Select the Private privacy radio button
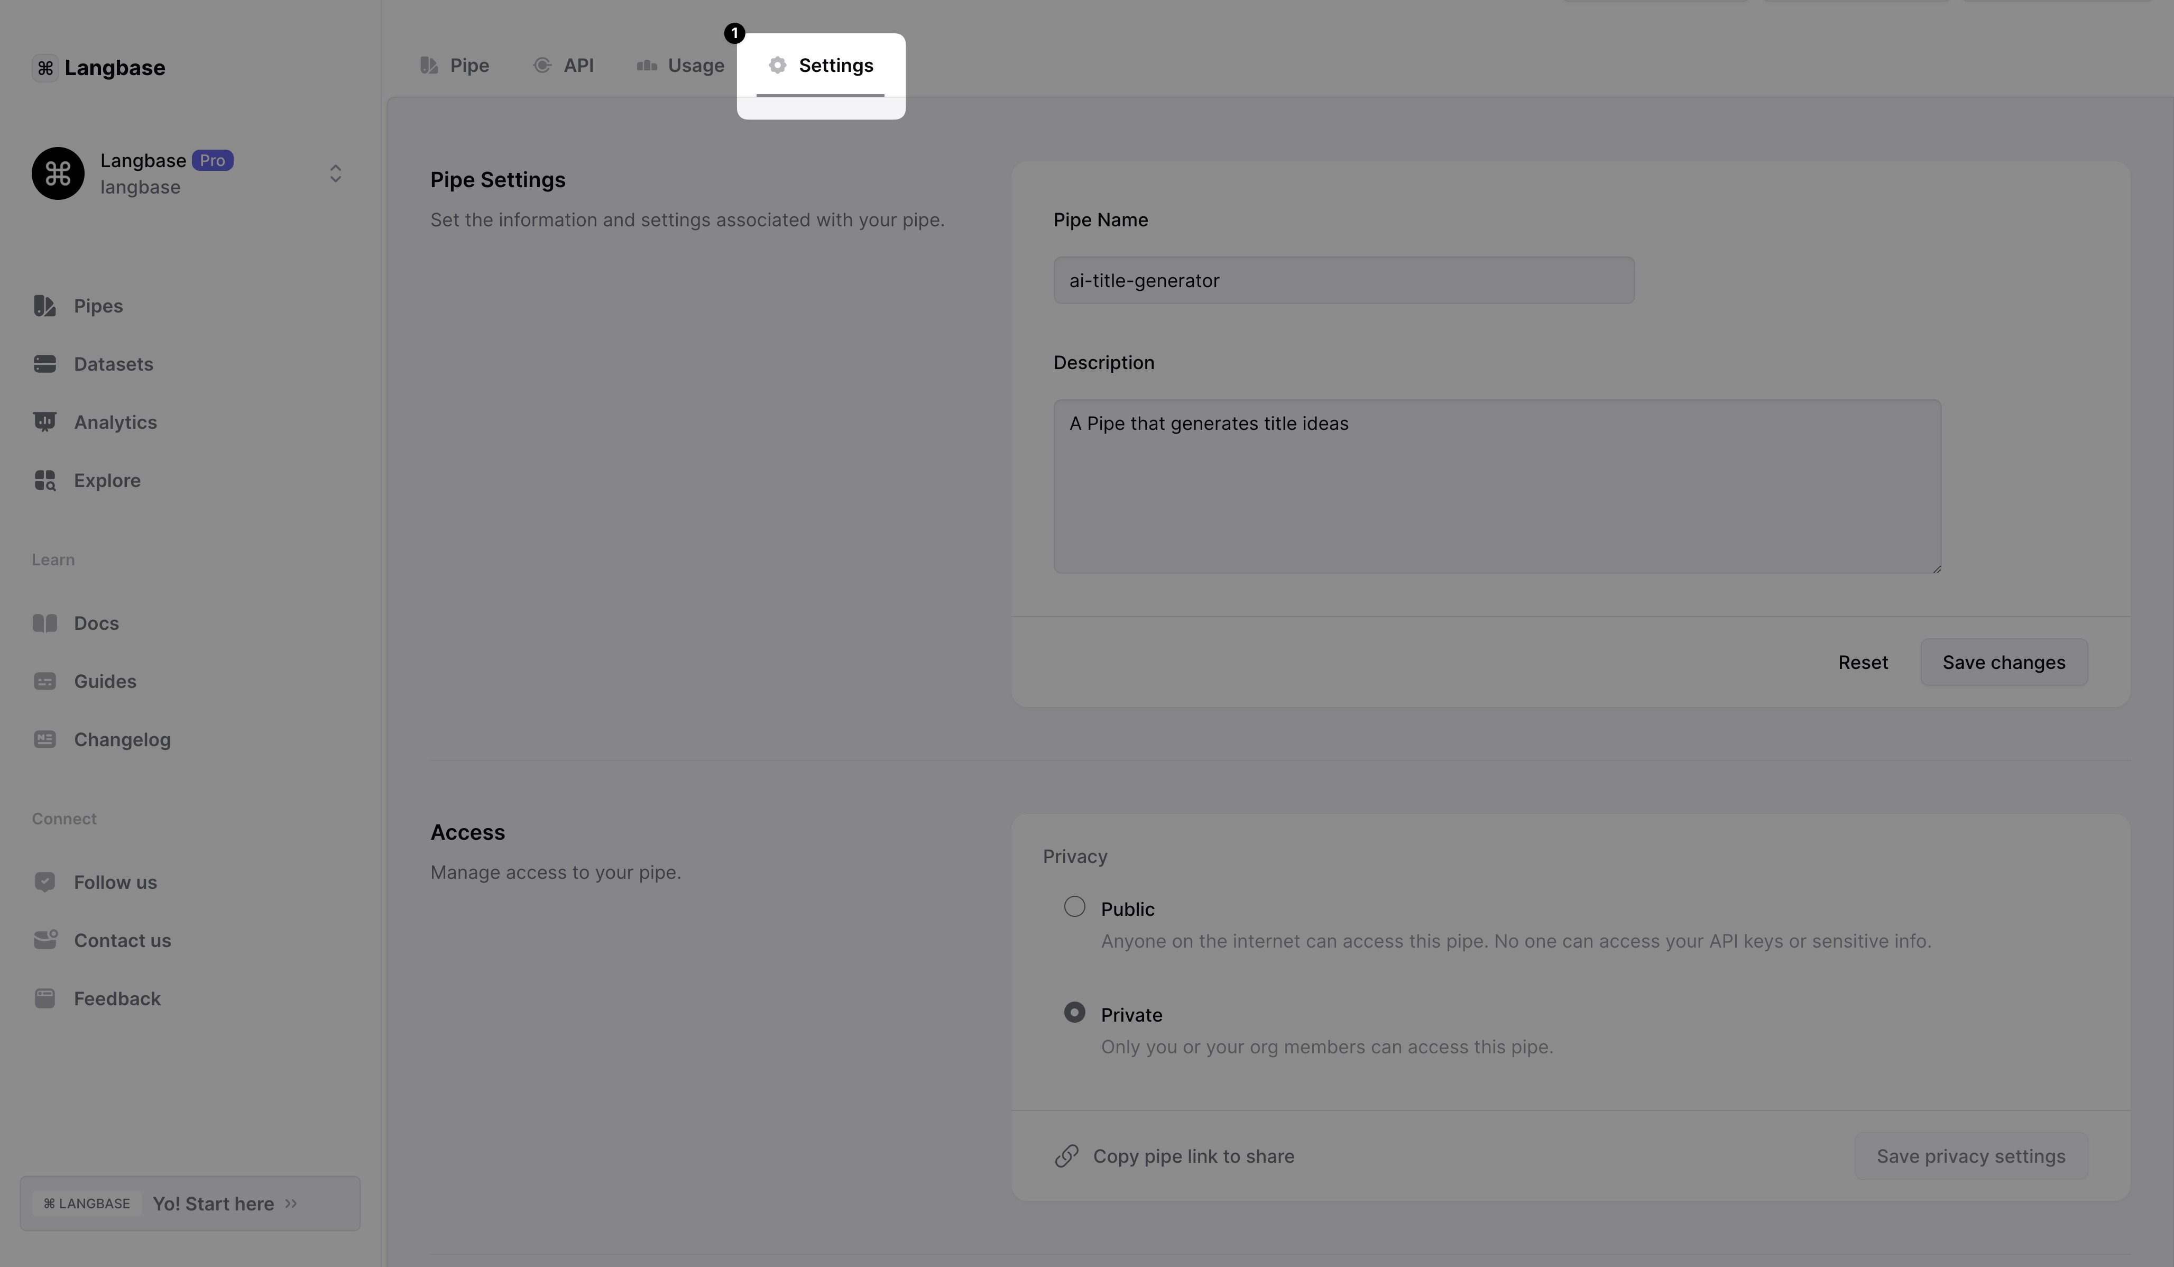The height and width of the screenshot is (1267, 2174). tap(1074, 1013)
